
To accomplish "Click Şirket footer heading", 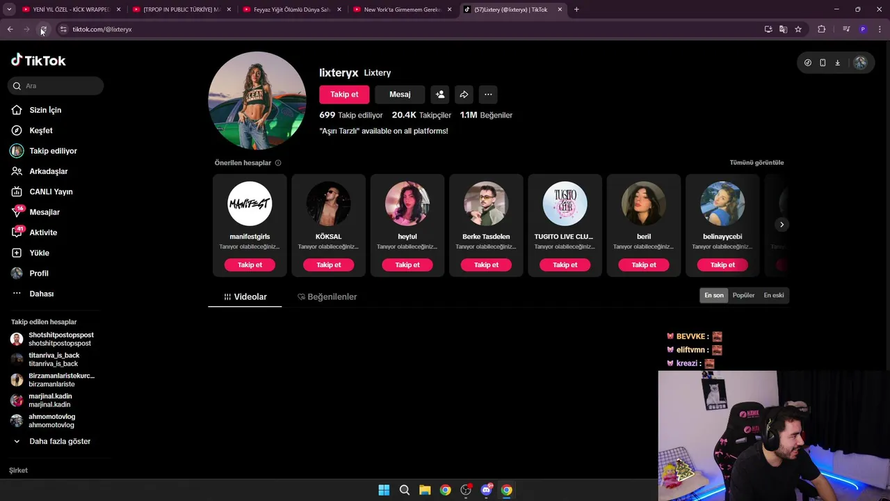I will (18, 471).
